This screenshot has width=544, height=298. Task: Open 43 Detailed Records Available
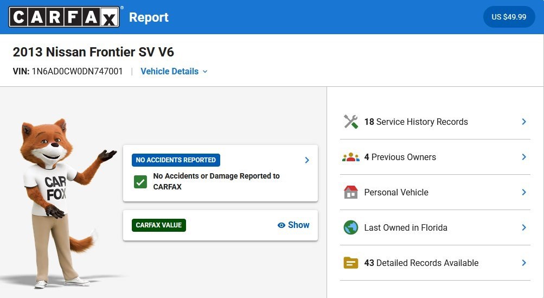point(435,263)
